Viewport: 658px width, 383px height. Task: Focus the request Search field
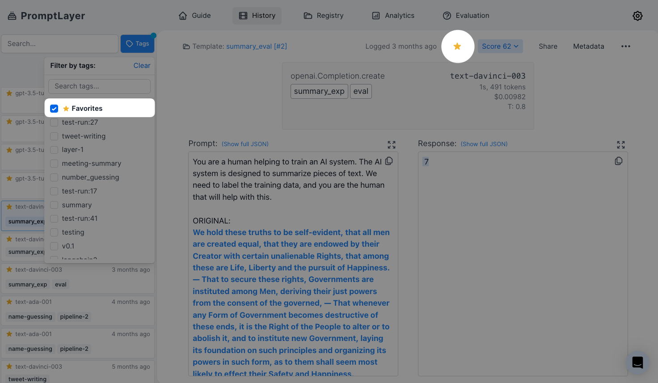pyautogui.click(x=60, y=44)
